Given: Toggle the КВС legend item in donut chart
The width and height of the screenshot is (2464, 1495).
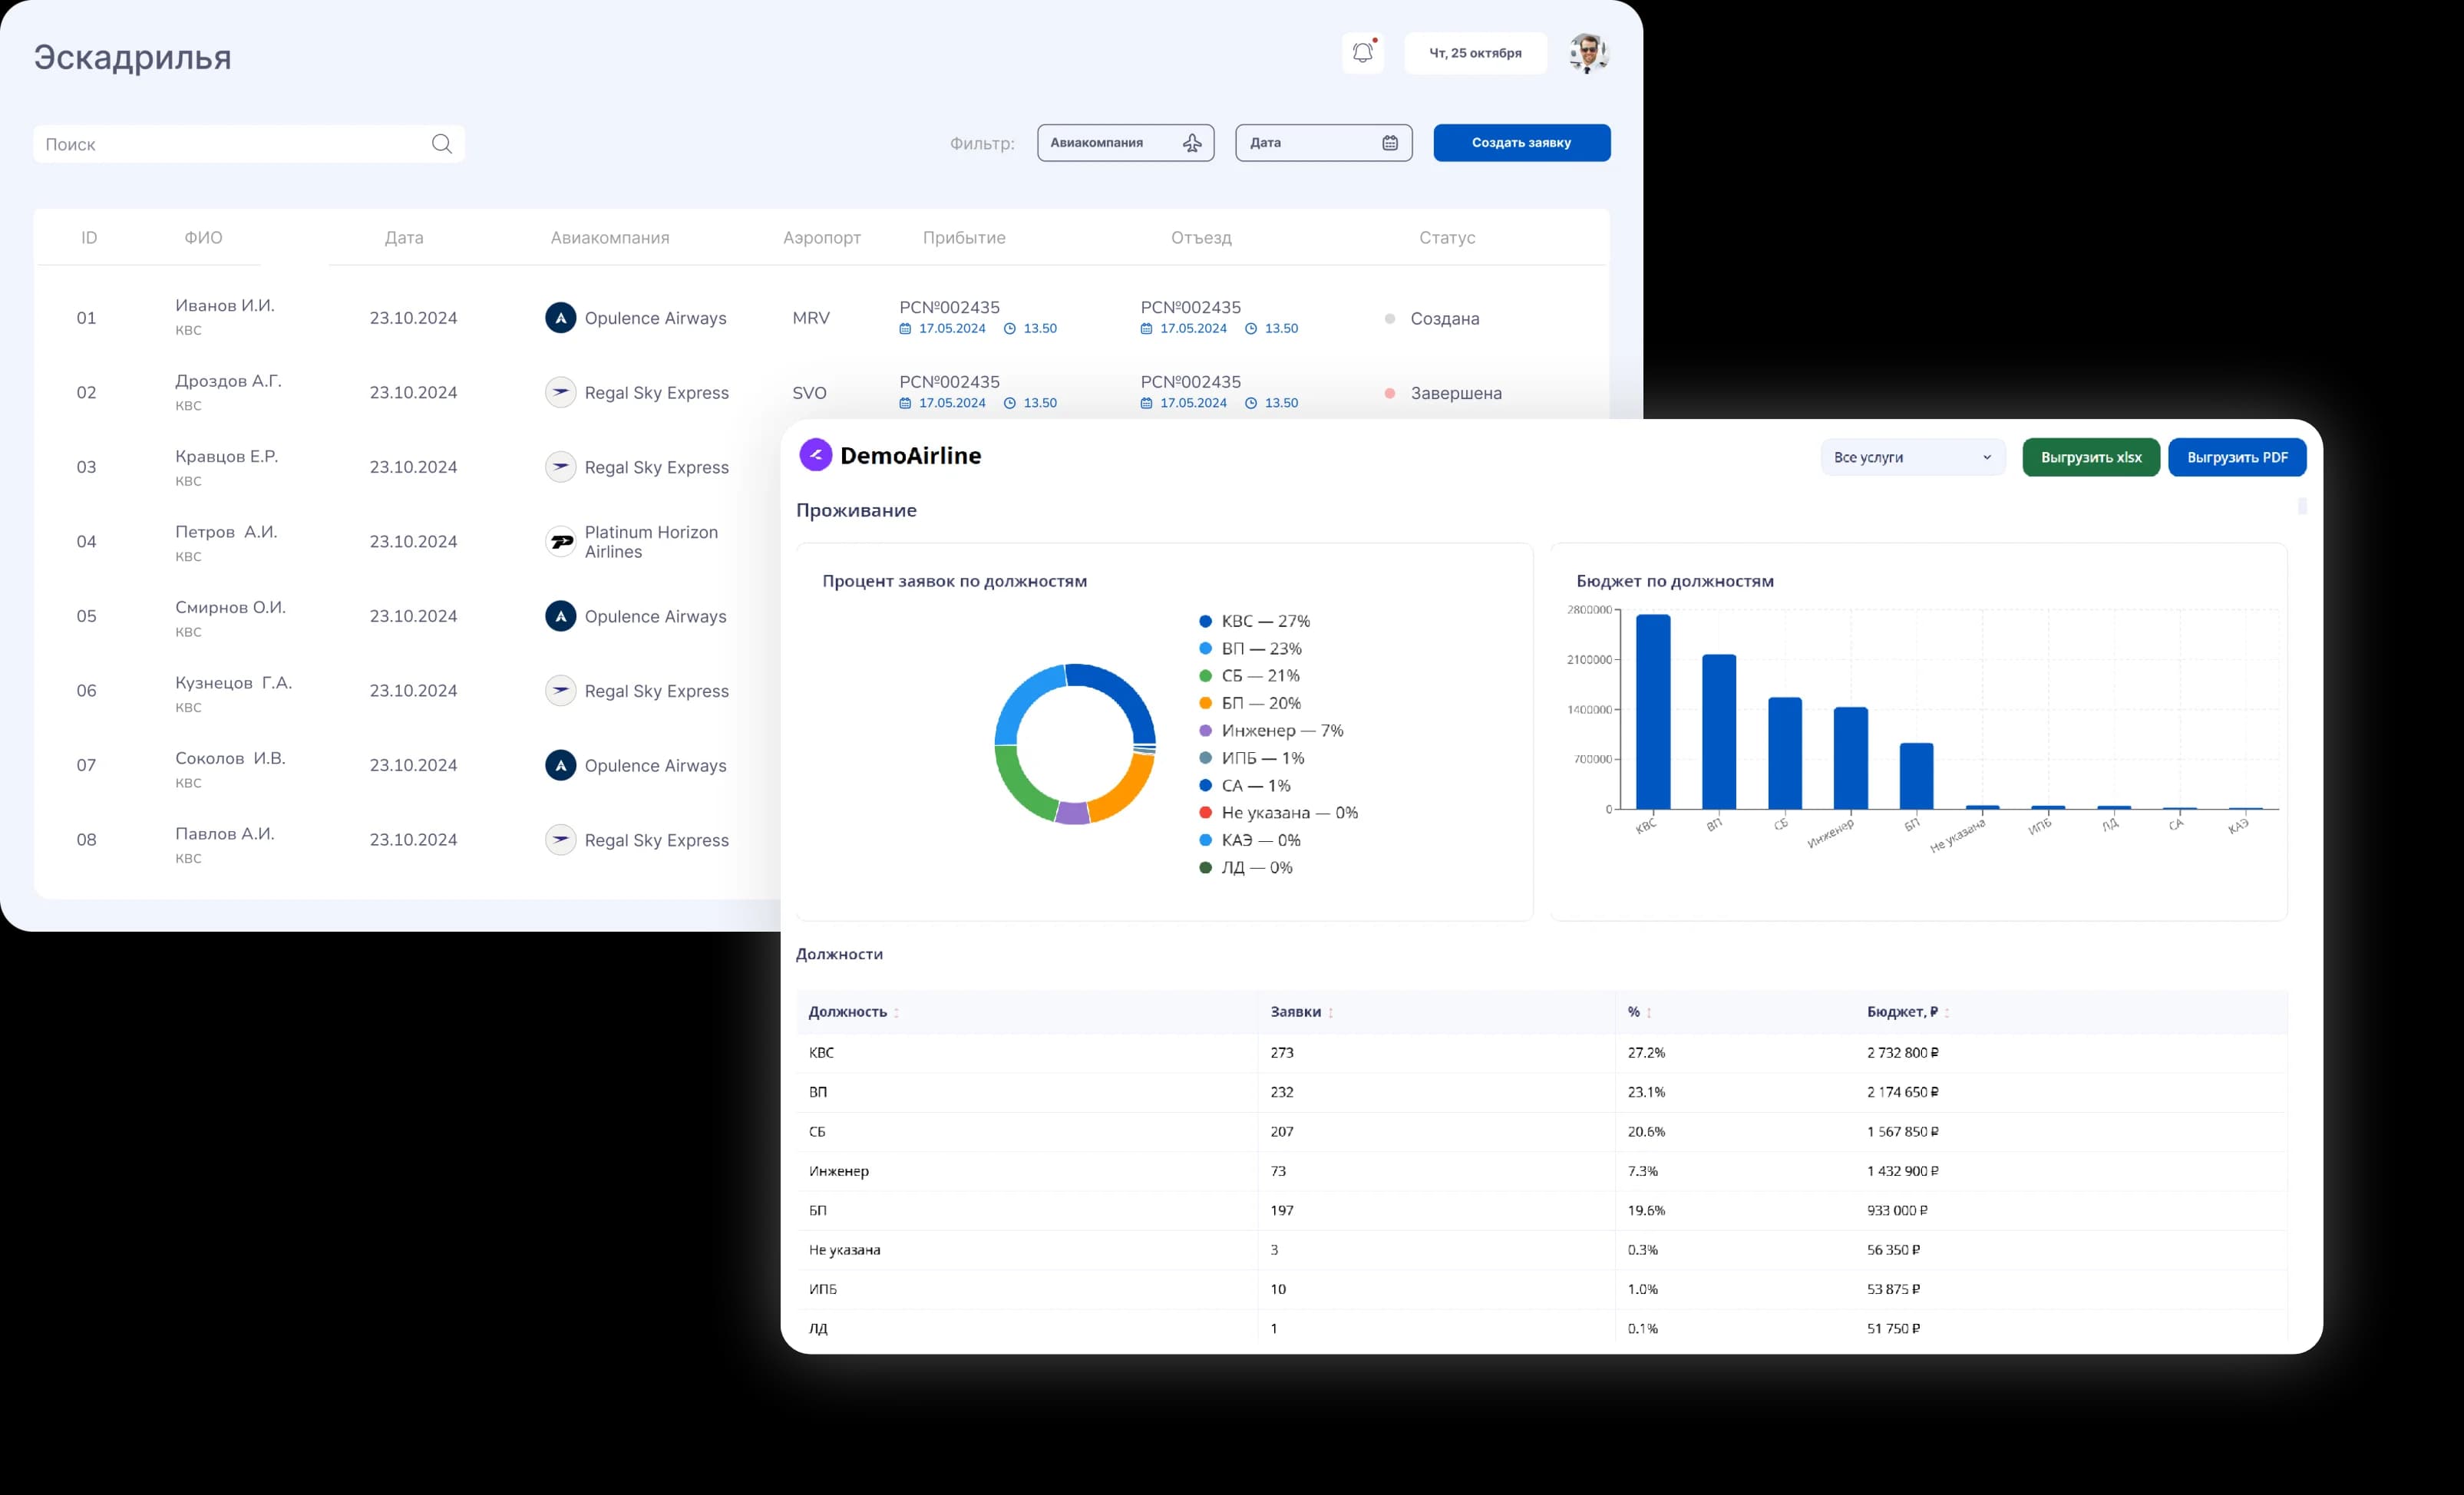Looking at the screenshot, I should (x=1254, y=621).
